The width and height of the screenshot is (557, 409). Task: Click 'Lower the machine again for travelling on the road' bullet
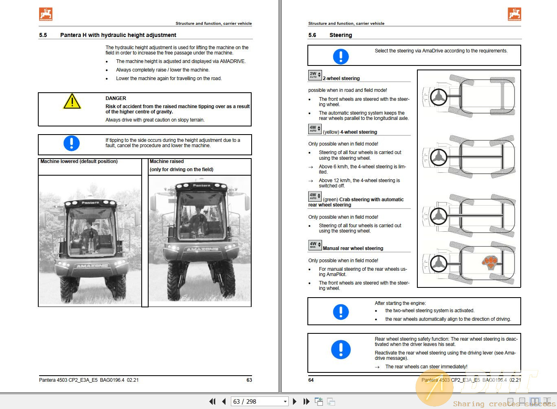[x=169, y=78]
